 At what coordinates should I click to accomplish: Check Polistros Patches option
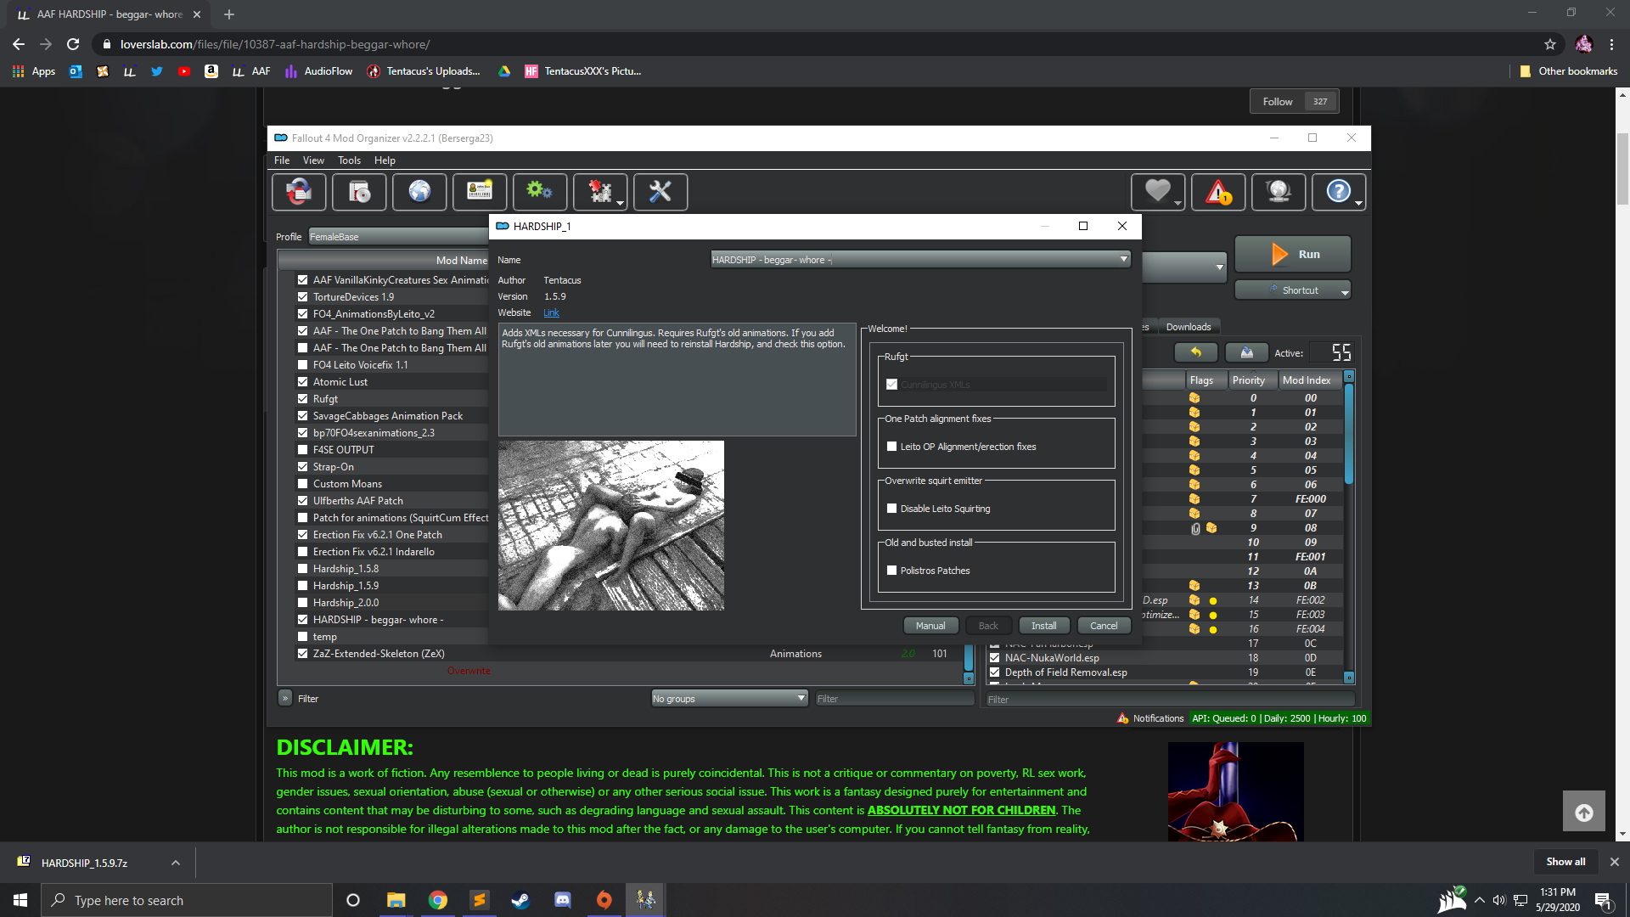click(x=891, y=571)
